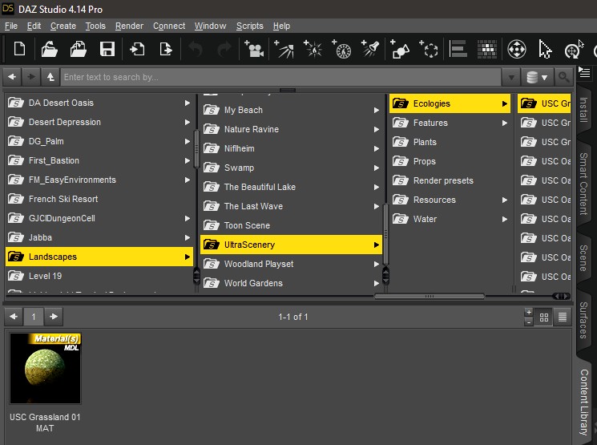The width and height of the screenshot is (597, 445).
Task: Select the Content Library side tab
Action: coord(583,402)
